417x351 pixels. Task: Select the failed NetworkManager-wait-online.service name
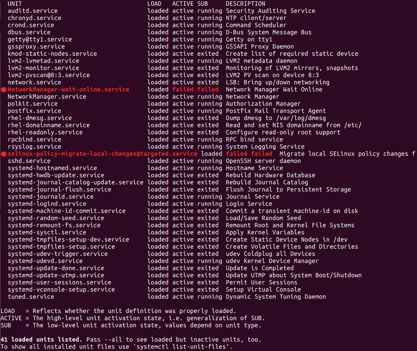pyautogui.click(x=68, y=90)
